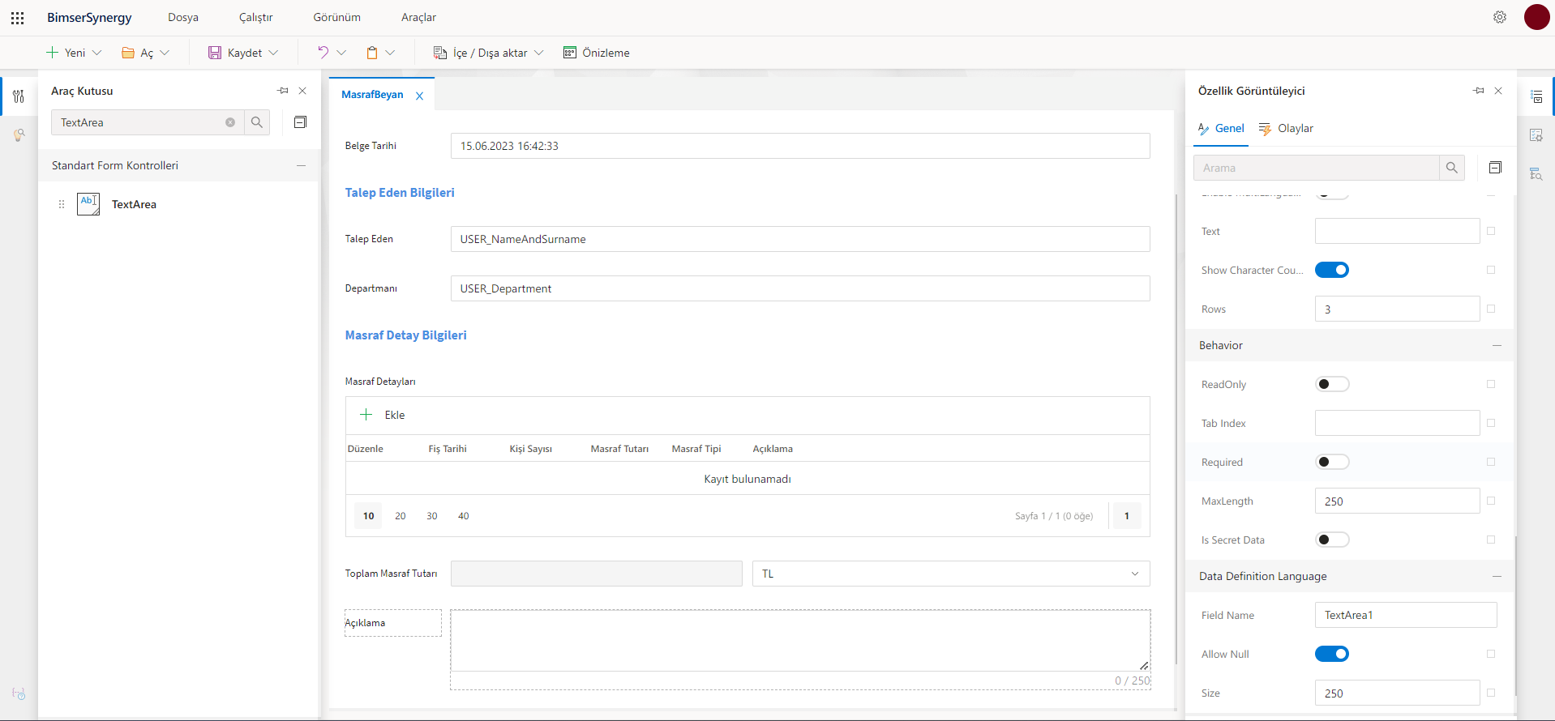Click the Açıklama text area field
Image resolution: width=1555 pixels, height=721 pixels.
(x=800, y=641)
